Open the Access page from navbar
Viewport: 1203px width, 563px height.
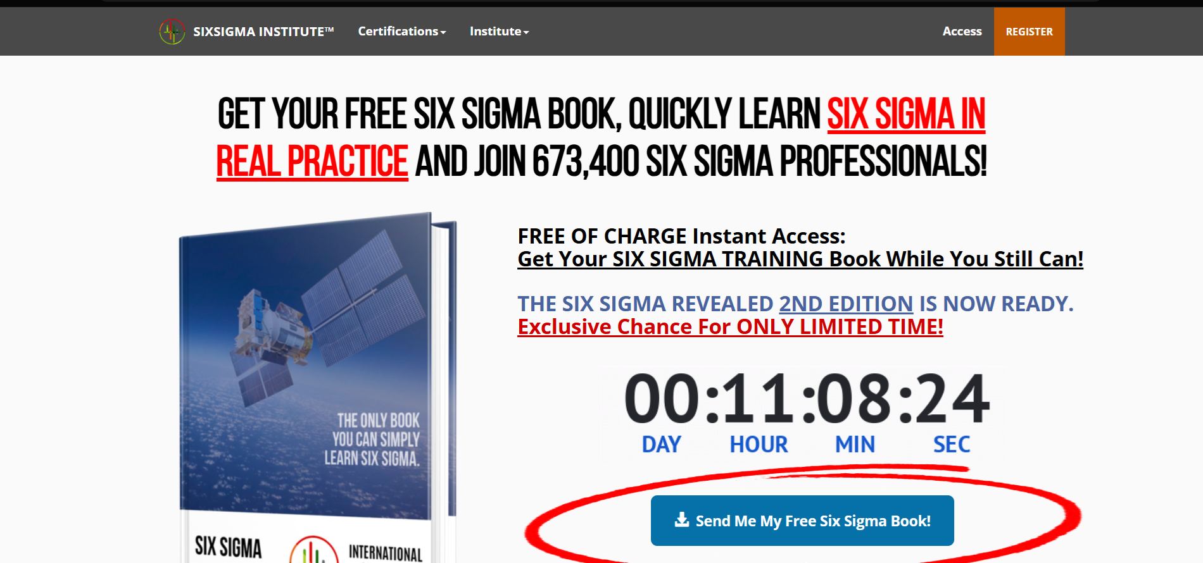tap(962, 32)
